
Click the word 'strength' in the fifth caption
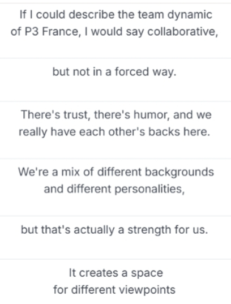pyautogui.click(x=149, y=230)
